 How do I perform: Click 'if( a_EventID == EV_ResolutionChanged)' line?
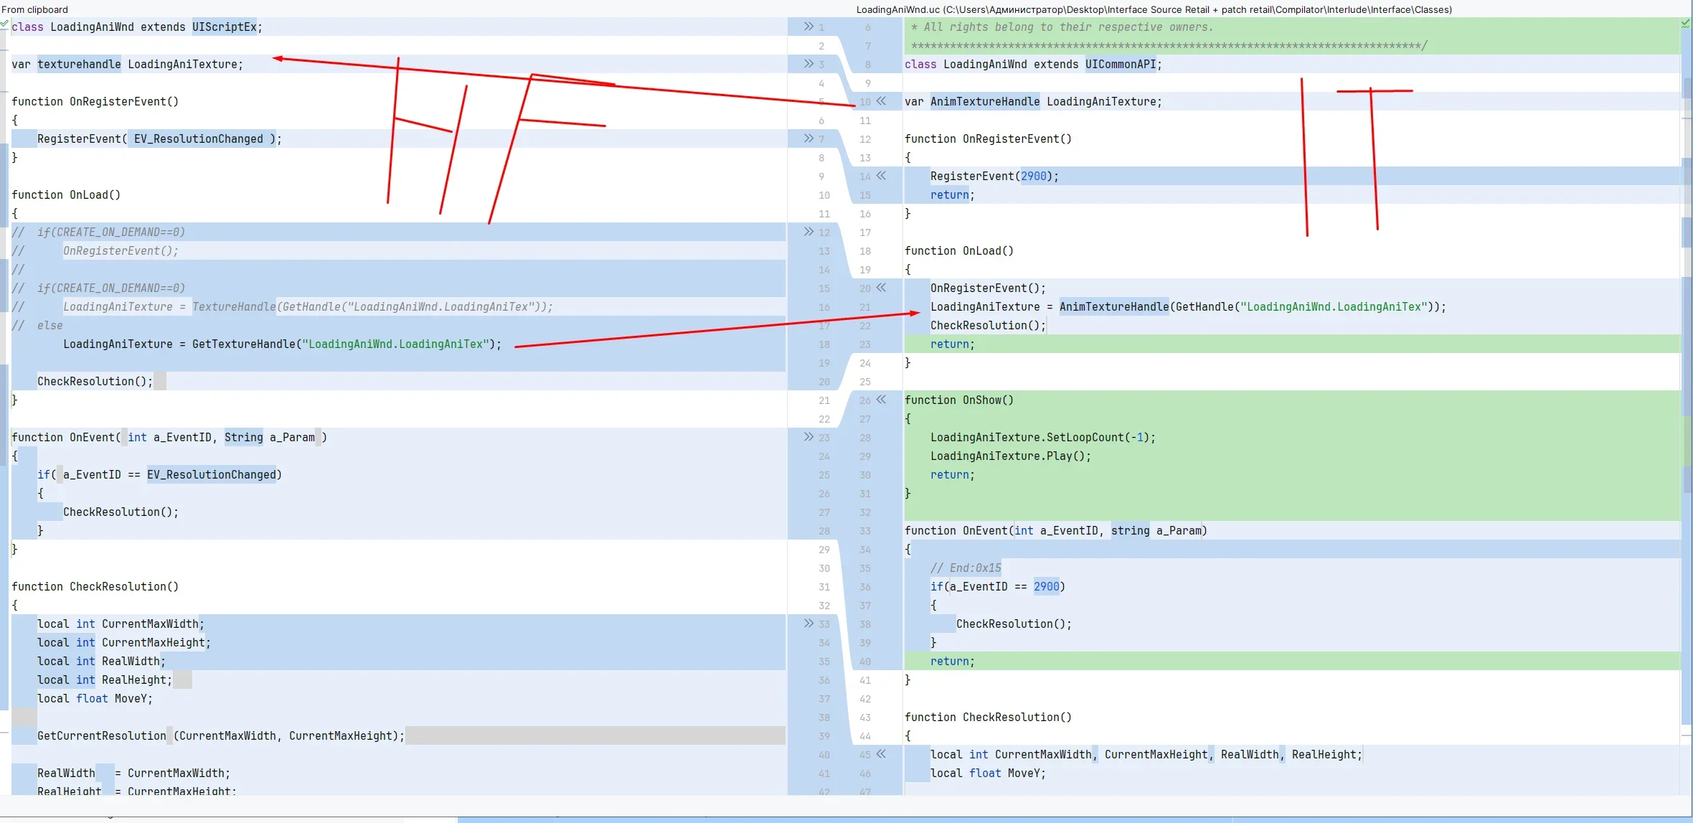click(x=159, y=474)
